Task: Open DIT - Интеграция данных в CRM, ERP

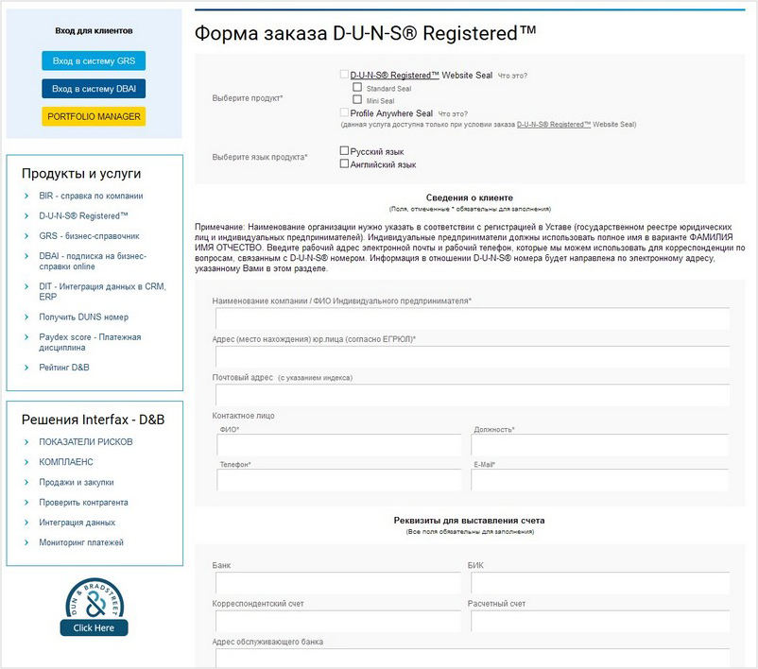Action: [102, 291]
